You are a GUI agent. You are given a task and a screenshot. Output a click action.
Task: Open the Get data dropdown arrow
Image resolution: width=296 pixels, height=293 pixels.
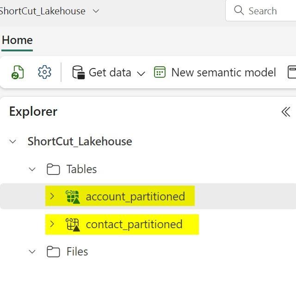point(141,74)
